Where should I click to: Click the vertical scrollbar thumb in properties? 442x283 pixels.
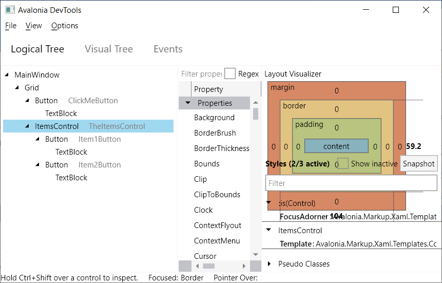tap(256, 114)
